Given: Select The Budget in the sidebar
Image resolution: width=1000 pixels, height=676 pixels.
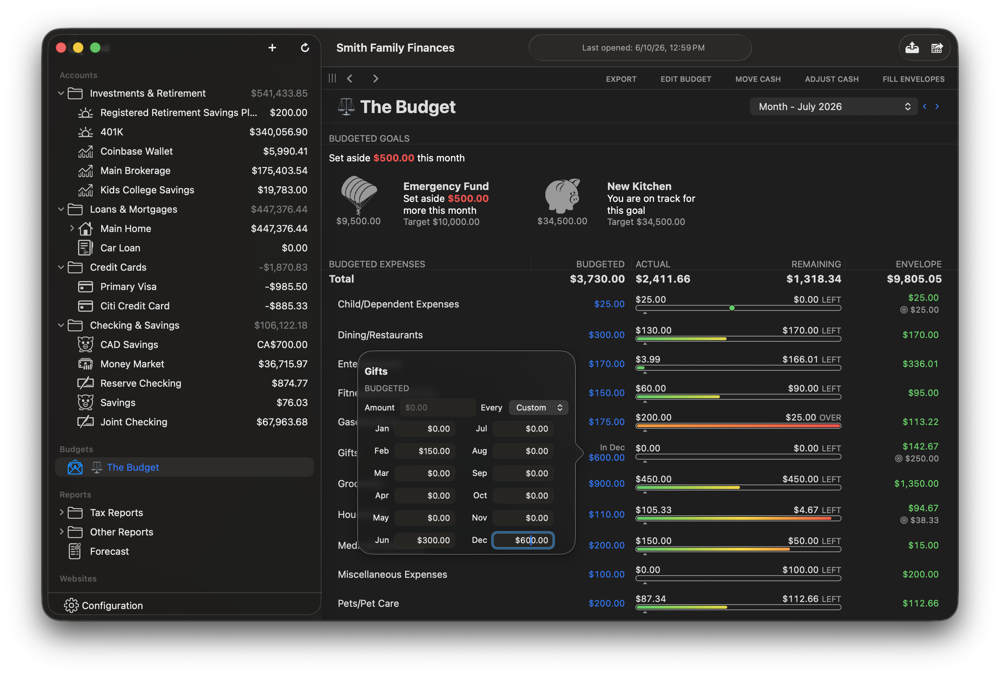Looking at the screenshot, I should point(184,467).
